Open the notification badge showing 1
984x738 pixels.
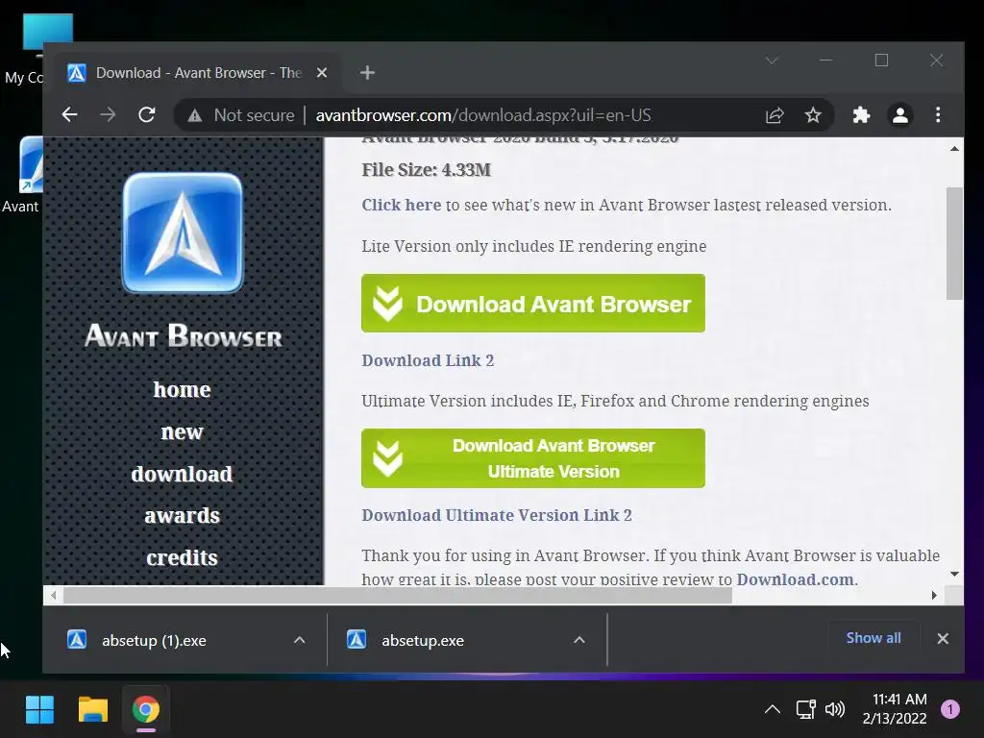click(x=950, y=709)
